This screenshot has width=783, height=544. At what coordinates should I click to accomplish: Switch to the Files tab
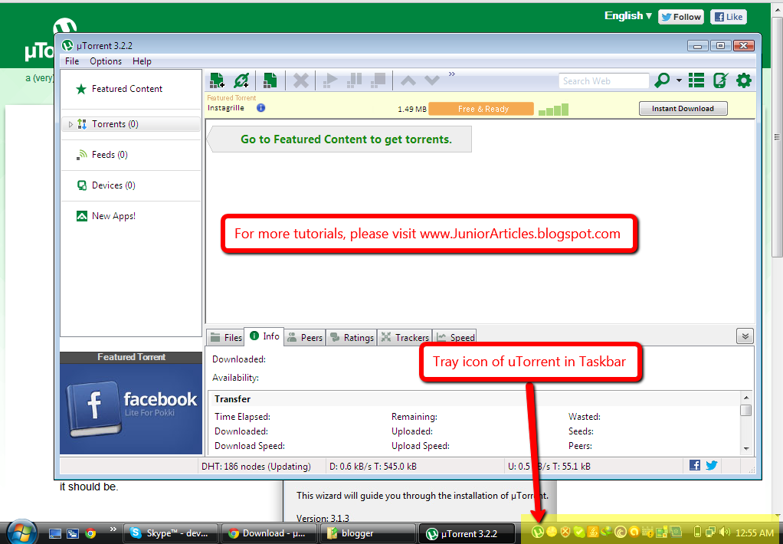(x=226, y=338)
